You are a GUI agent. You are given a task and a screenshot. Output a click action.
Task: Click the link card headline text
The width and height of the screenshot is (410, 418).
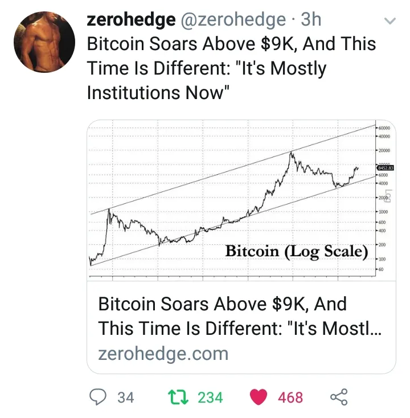pyautogui.click(x=240, y=316)
